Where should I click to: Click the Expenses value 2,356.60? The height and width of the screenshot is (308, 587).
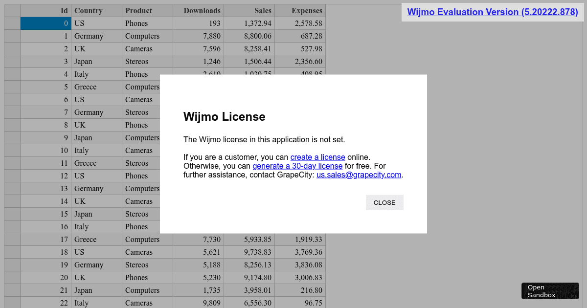tap(300, 62)
